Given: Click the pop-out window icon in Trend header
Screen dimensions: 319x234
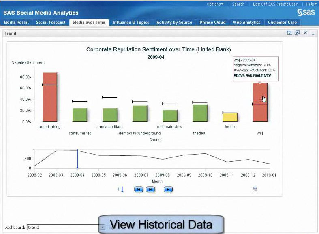Looking at the screenshot, I should [x=297, y=33].
